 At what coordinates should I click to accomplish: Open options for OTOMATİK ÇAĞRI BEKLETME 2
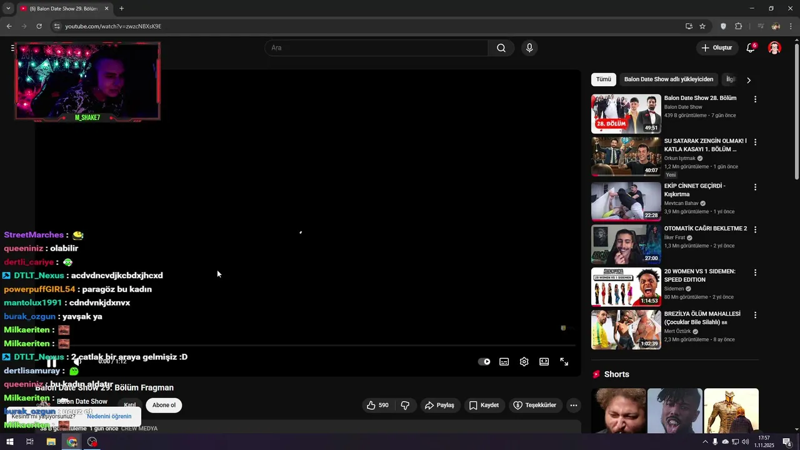point(755,229)
